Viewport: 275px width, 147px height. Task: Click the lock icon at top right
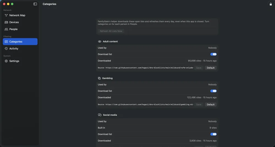(271, 4)
